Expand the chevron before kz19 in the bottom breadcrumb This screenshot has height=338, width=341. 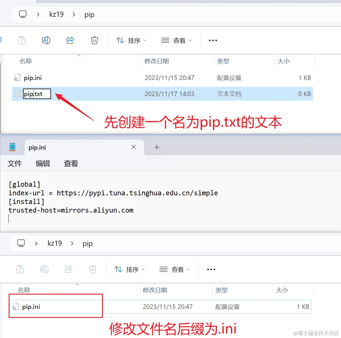pos(36,244)
